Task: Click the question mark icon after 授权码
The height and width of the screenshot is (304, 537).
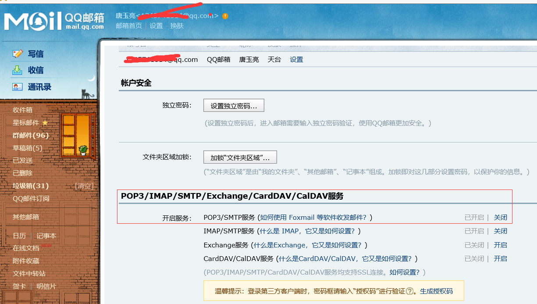Action: coord(410,291)
